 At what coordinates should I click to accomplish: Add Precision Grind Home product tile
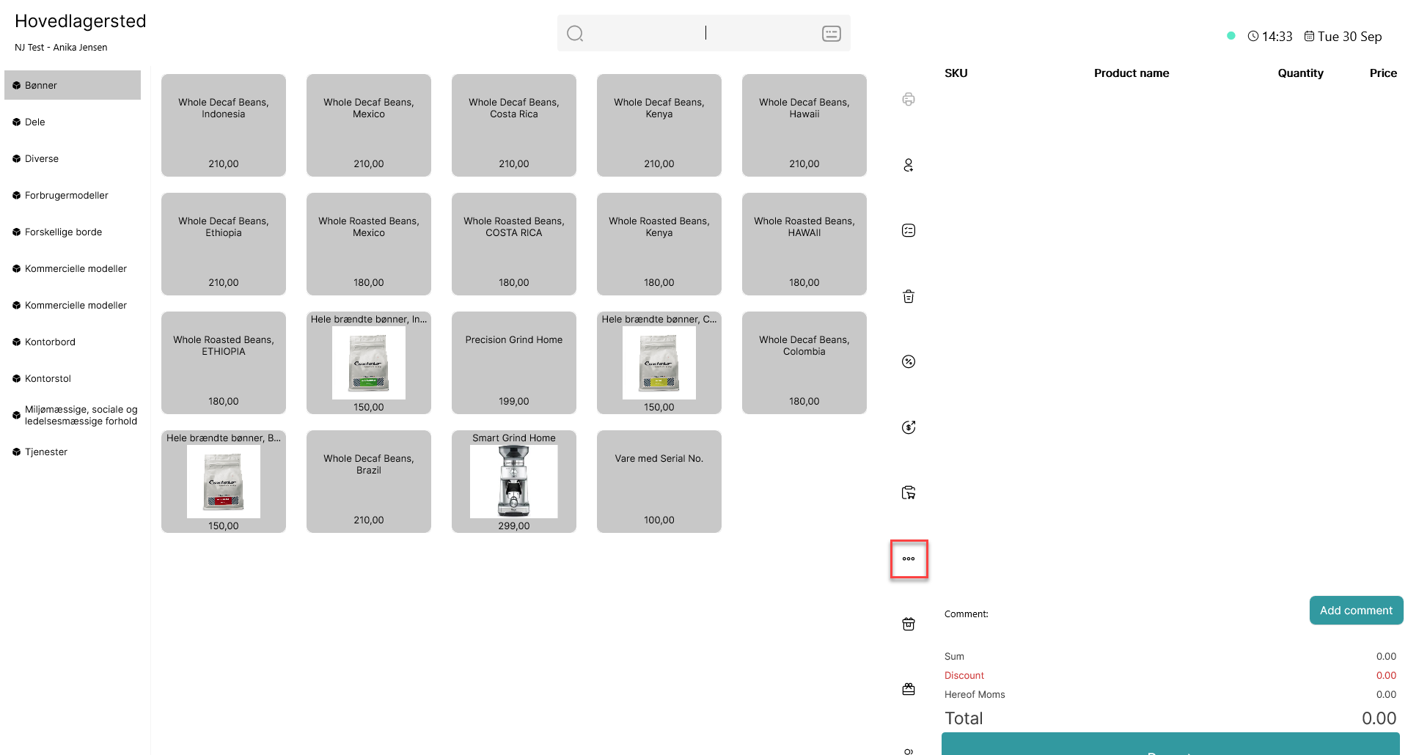pyautogui.click(x=514, y=363)
